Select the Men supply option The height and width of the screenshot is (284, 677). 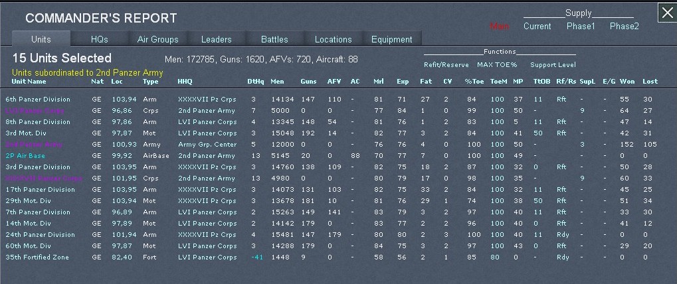coord(500,27)
